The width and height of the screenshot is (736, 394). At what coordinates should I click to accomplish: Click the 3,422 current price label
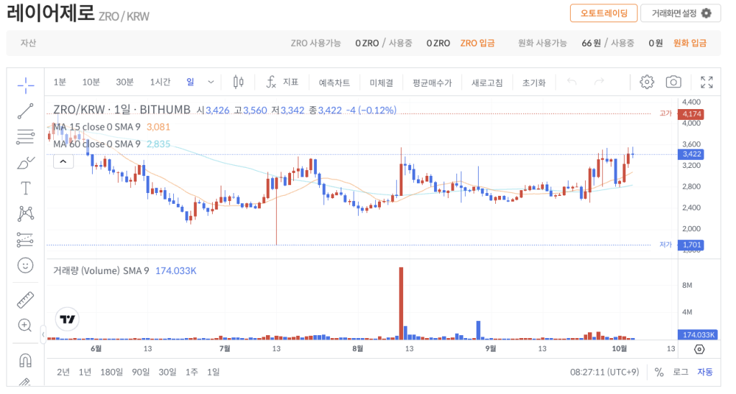click(692, 154)
